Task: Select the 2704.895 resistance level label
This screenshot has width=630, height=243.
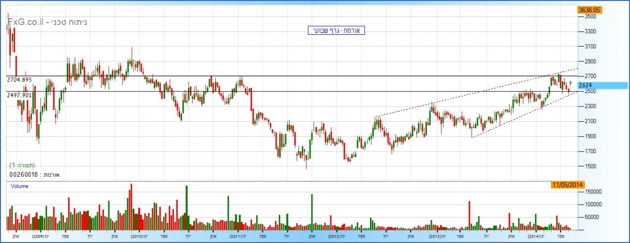Action: tap(20, 79)
